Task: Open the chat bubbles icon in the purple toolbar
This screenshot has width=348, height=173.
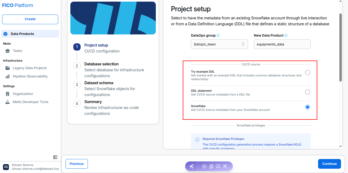Action: [218, 166]
